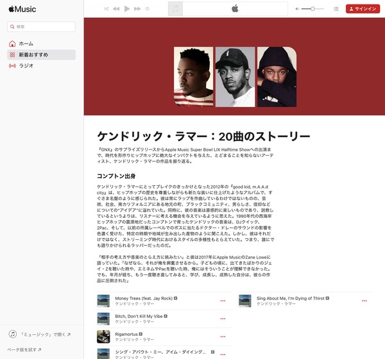Click the home icon in the sidebar
This screenshot has height=359, width=385.
coord(12,44)
